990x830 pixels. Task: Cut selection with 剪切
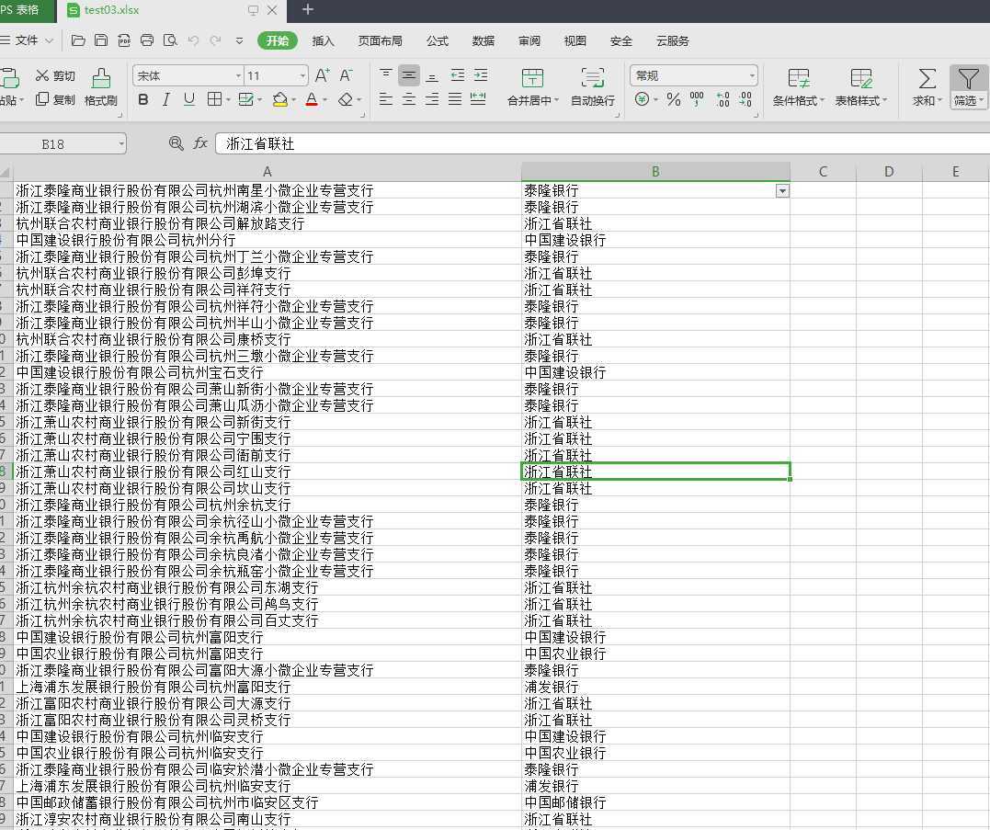coord(55,75)
